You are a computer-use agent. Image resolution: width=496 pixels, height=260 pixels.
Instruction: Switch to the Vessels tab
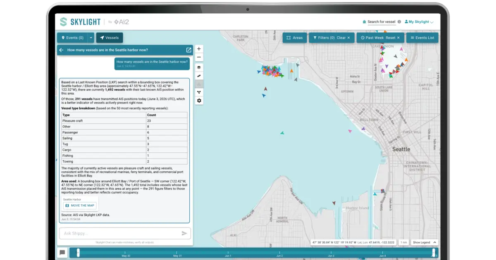[x=110, y=38]
